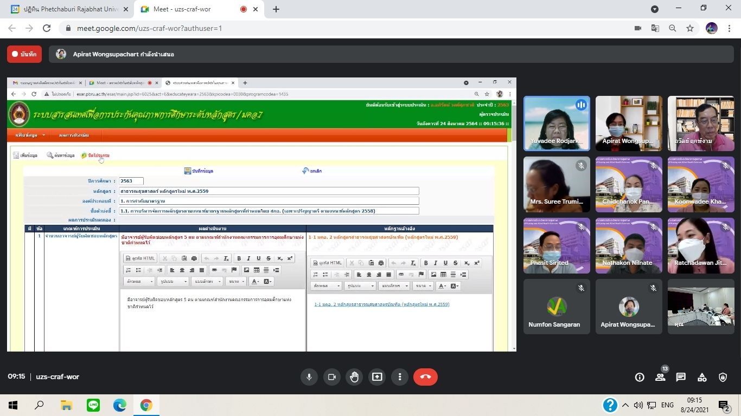Toggle the microphone mute button

pyautogui.click(x=309, y=377)
